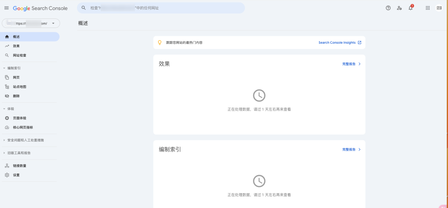The height and width of the screenshot is (208, 448).
Task: Open 完整报告 for 编制索引 card
Action: [x=349, y=149]
